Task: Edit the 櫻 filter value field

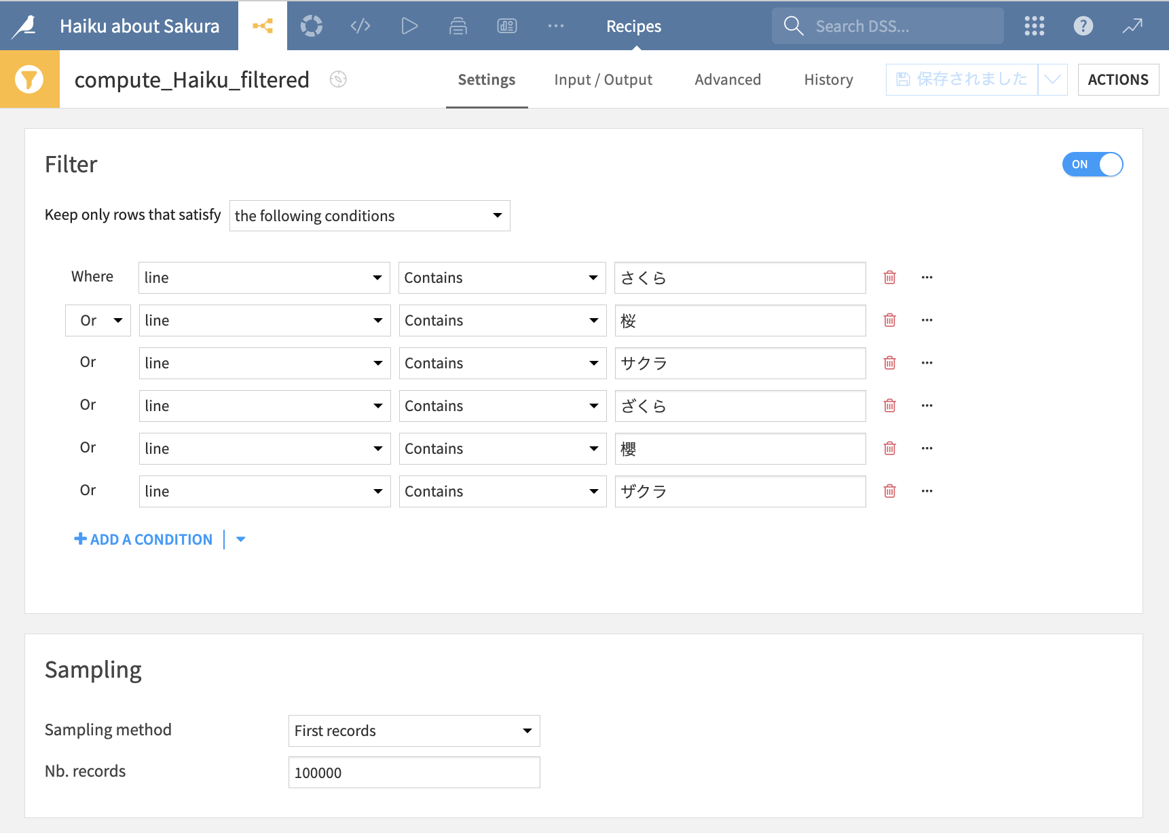Action: (741, 448)
